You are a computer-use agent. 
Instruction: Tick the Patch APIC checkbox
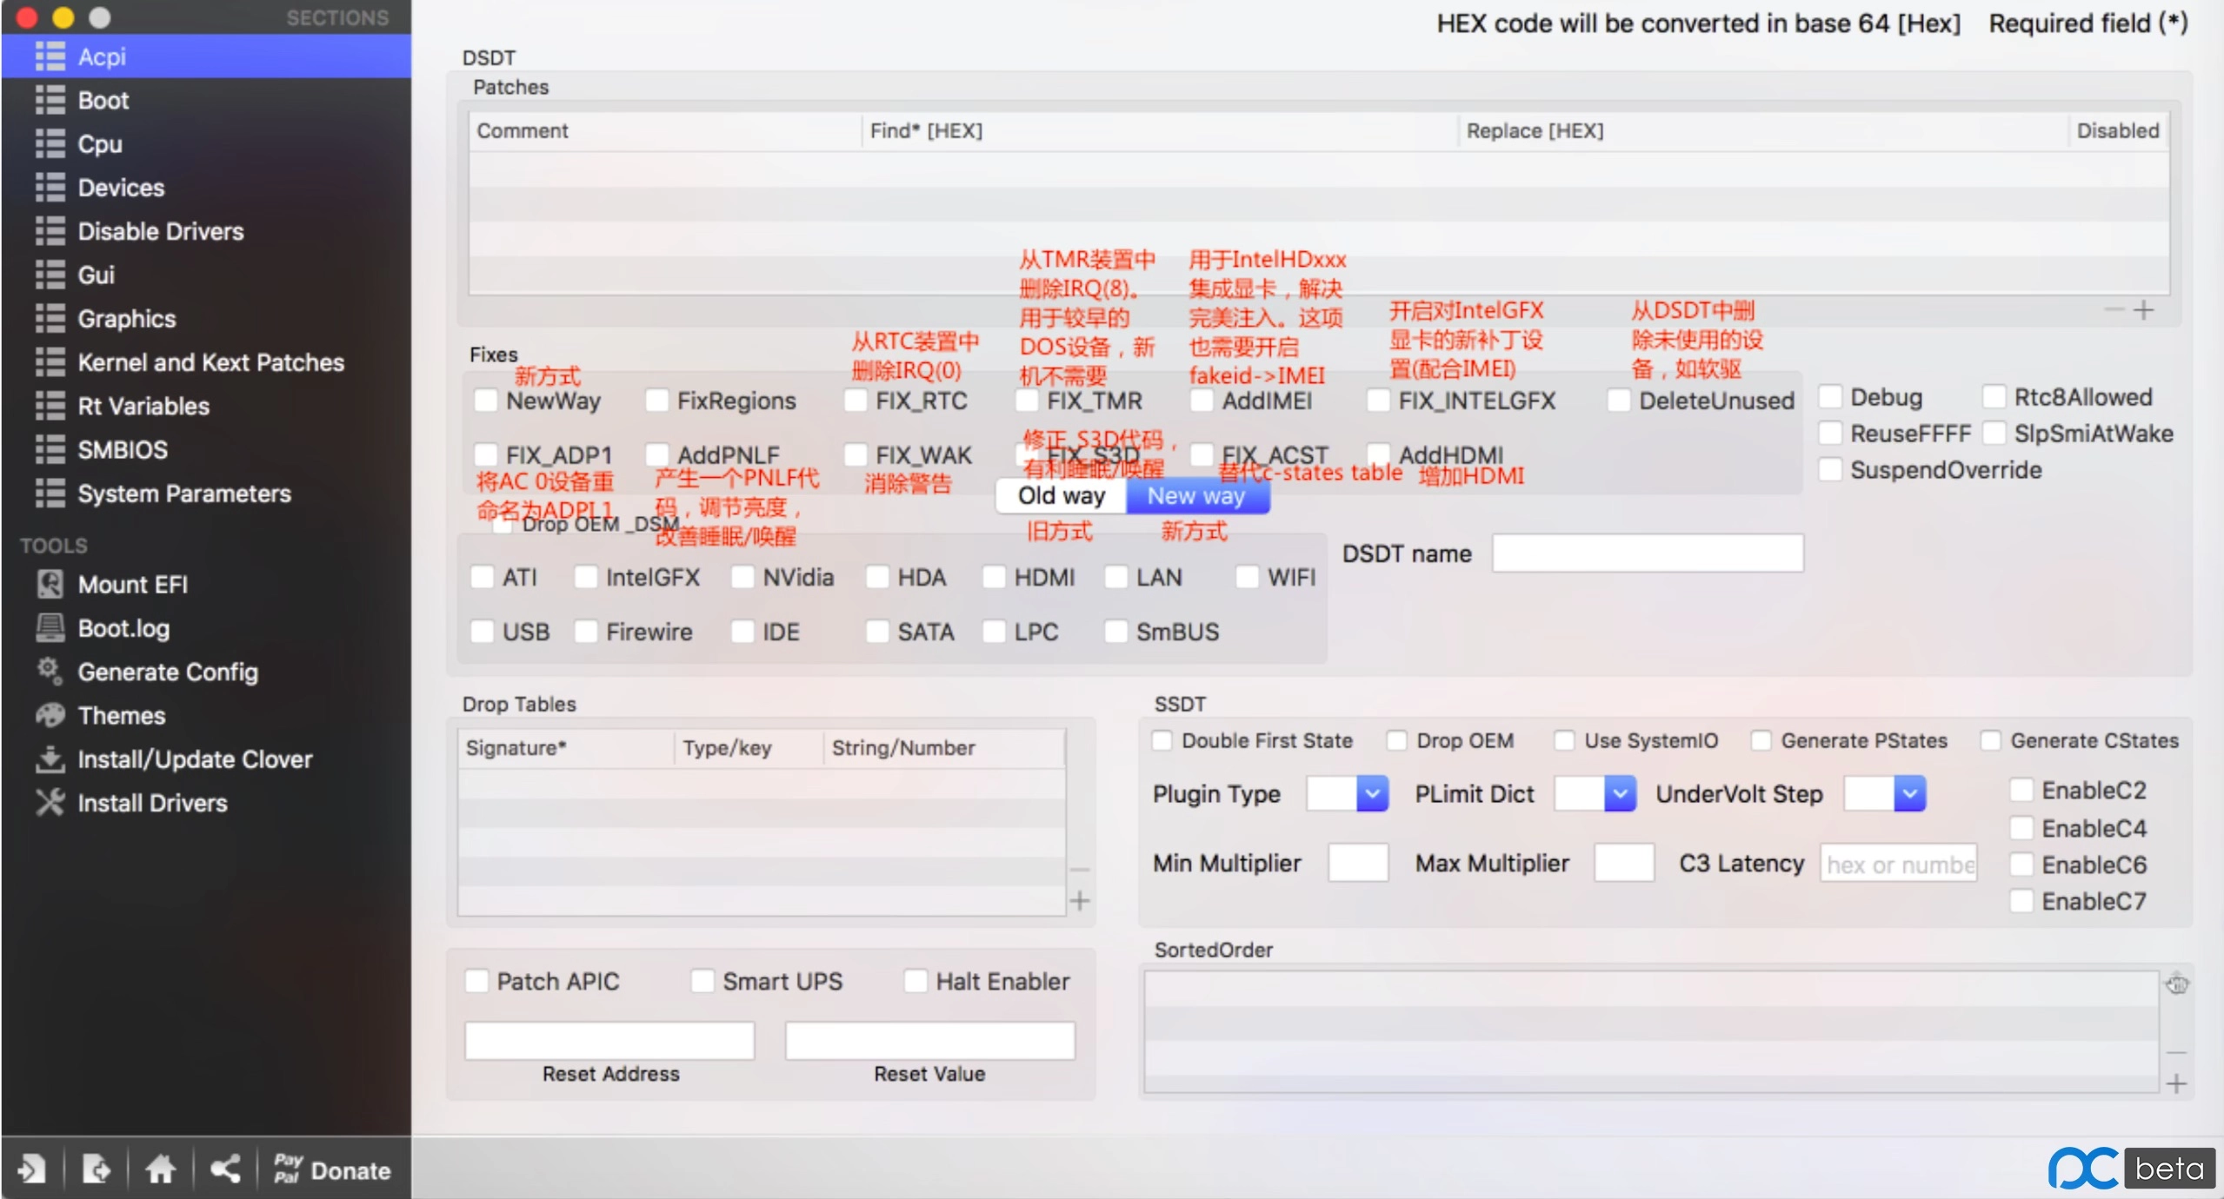point(476,981)
